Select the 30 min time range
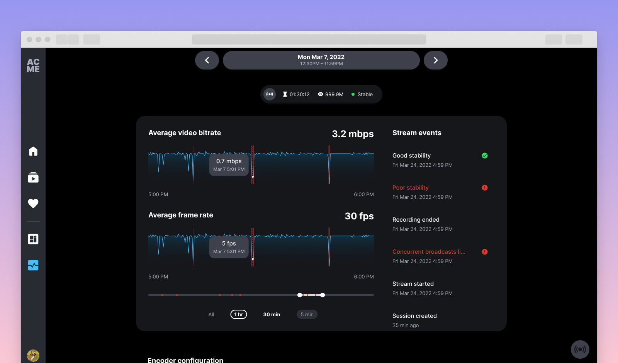The height and width of the screenshot is (363, 618). (x=272, y=314)
